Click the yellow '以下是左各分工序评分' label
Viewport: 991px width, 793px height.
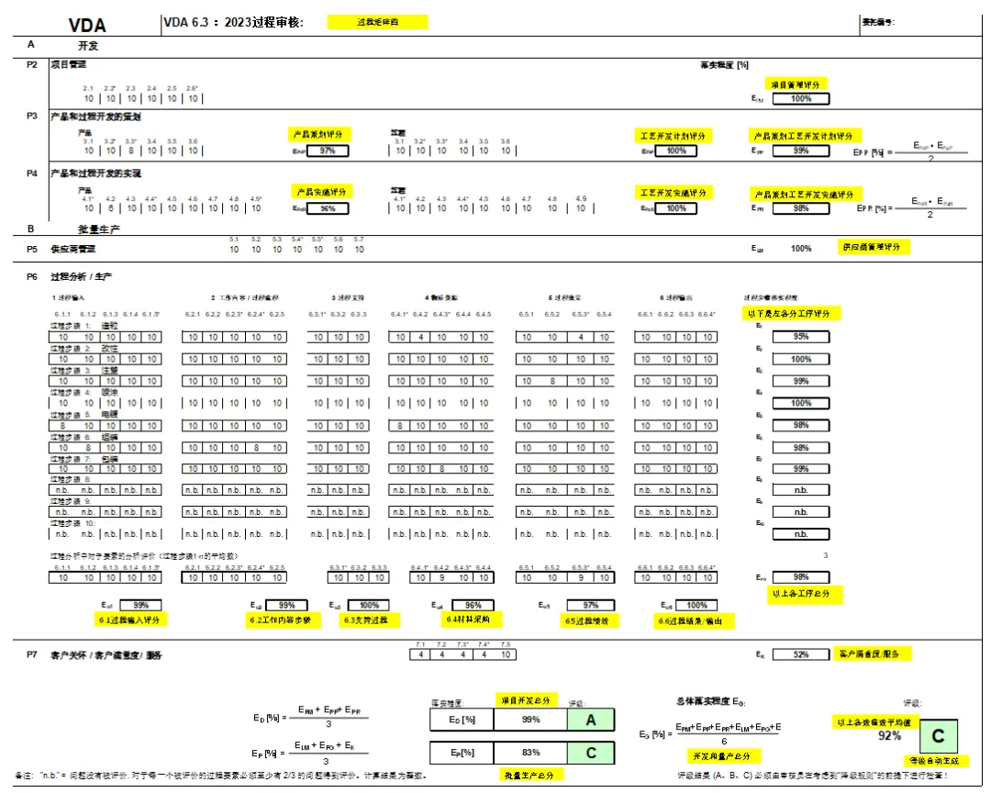point(790,313)
